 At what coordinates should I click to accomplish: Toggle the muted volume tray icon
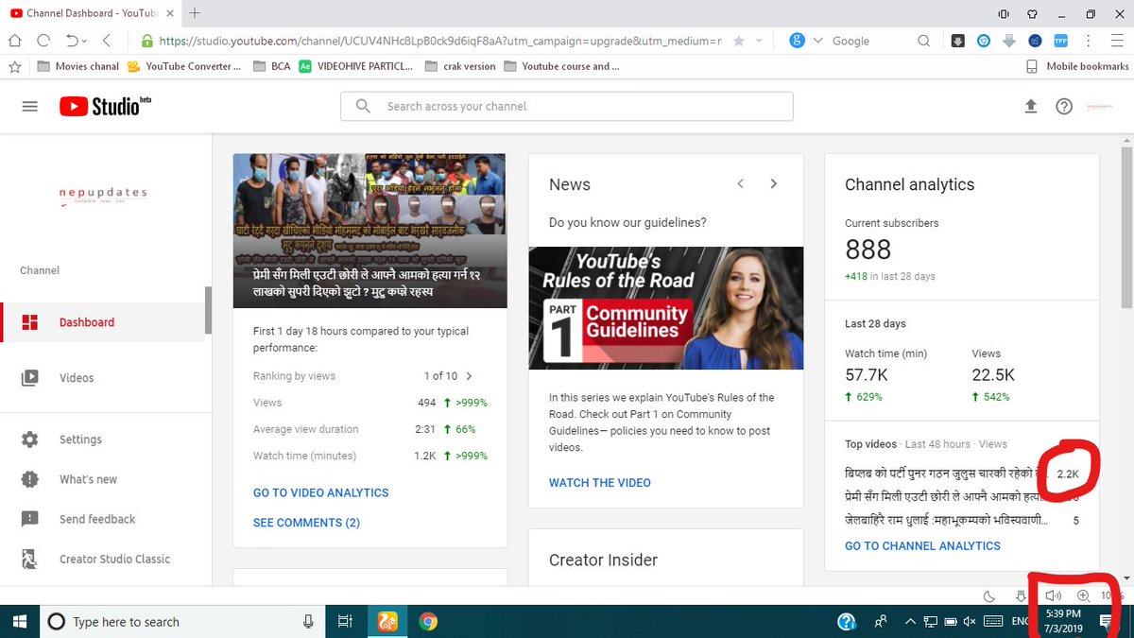pos(969,621)
